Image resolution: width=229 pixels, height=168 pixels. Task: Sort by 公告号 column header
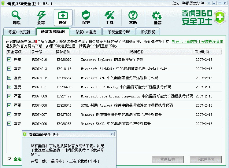pos(42,52)
